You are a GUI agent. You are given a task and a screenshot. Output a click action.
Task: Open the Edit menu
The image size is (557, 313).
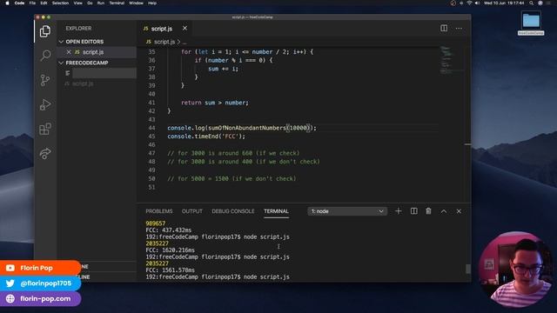coord(44,3)
